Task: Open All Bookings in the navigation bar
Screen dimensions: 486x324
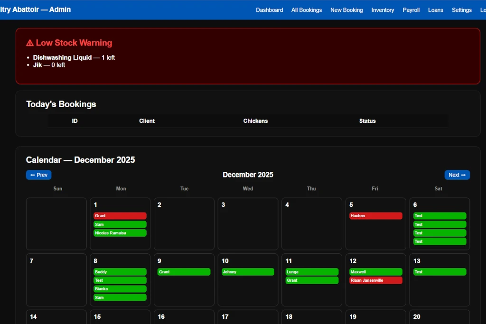Action: 307,10
